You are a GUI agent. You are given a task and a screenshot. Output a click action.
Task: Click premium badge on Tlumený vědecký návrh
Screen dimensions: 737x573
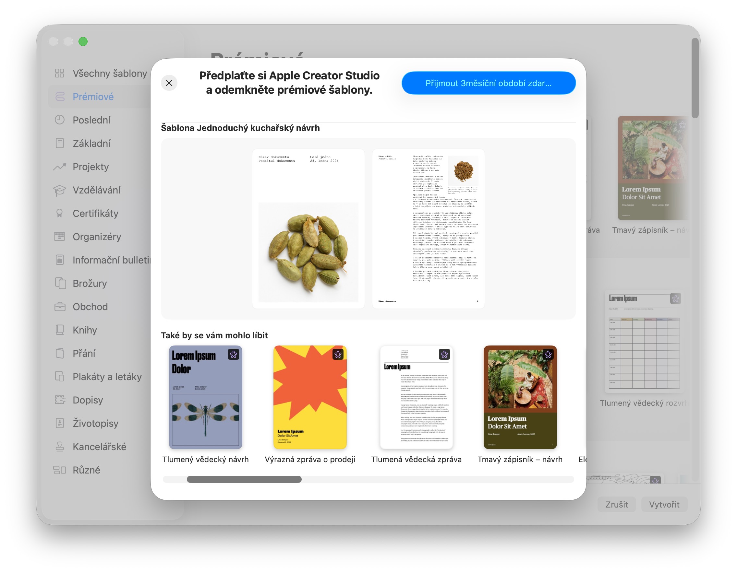pos(233,354)
